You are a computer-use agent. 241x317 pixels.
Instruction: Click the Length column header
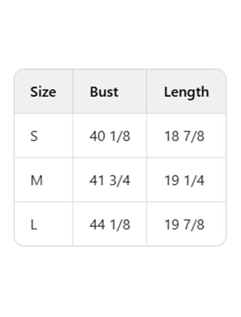coord(186,92)
